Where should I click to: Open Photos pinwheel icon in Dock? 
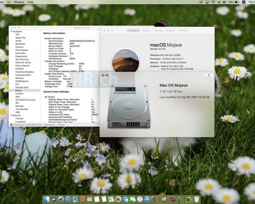[x=118, y=199]
